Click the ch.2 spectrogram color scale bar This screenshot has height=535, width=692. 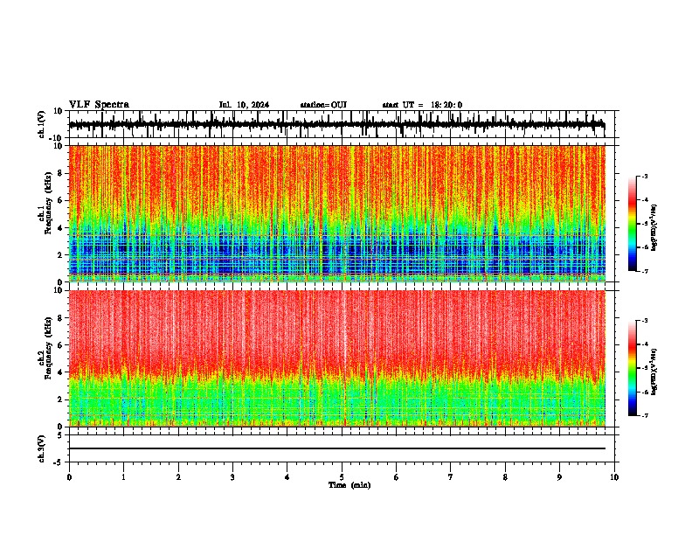632,368
